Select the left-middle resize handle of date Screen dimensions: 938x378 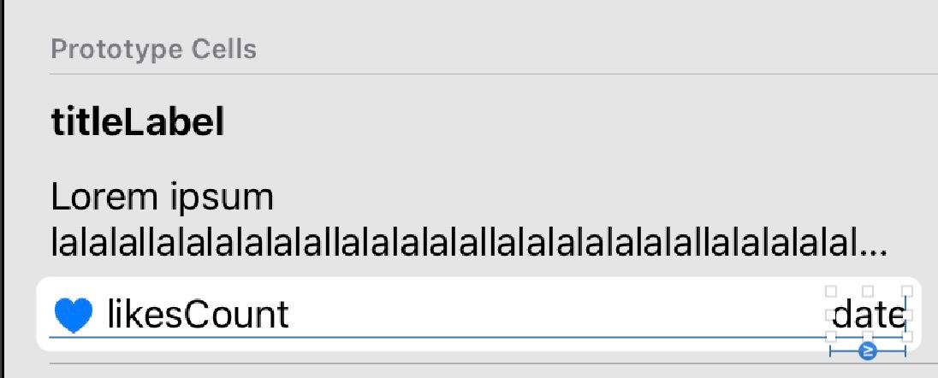pos(830,315)
